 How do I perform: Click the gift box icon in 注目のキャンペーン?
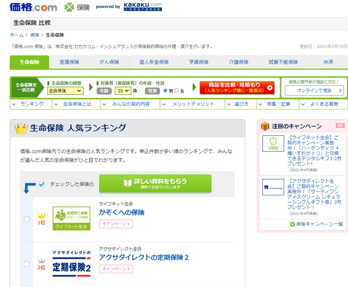[x=265, y=126]
